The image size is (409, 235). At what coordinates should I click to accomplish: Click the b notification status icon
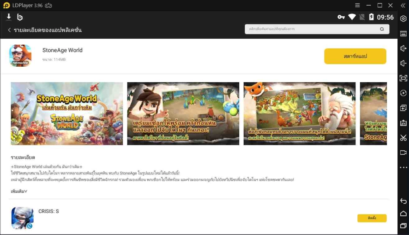(x=20, y=17)
